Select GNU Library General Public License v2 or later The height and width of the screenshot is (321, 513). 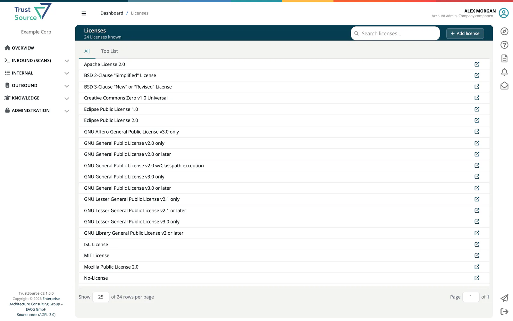(x=284, y=233)
